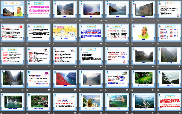
Task: Select slide 4 misty river photo thumbnail
Action: (91, 9)
